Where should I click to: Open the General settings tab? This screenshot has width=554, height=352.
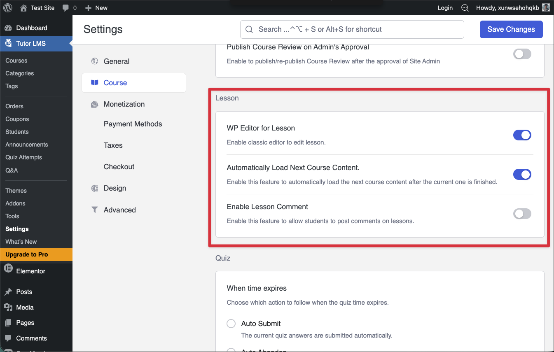point(117,61)
